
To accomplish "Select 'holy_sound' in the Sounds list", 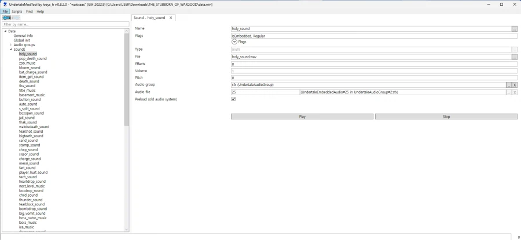I will tap(28, 54).
